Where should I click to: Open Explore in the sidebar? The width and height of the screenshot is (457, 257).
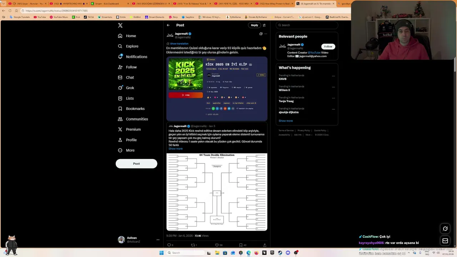[128, 46]
